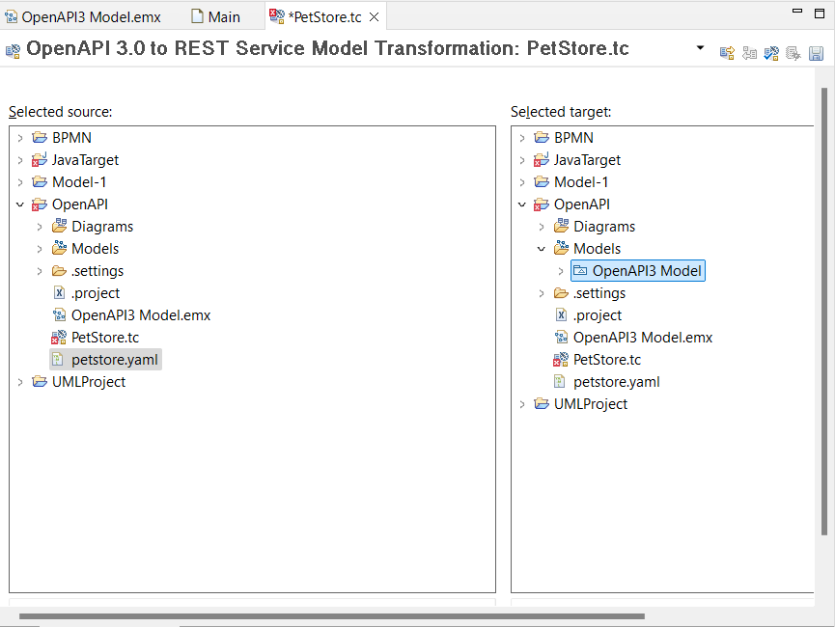Close the PetStore.tc tab

(375, 17)
